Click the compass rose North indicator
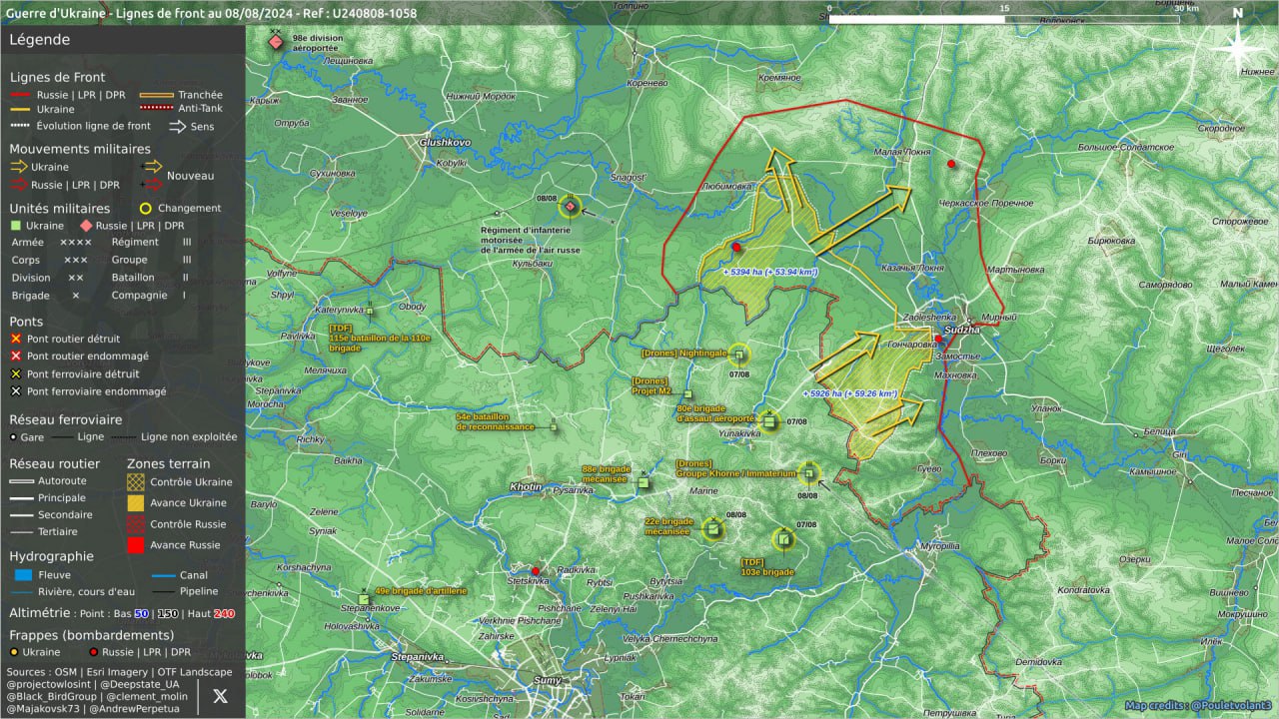Screen dimensions: 1279x719 [1237, 47]
